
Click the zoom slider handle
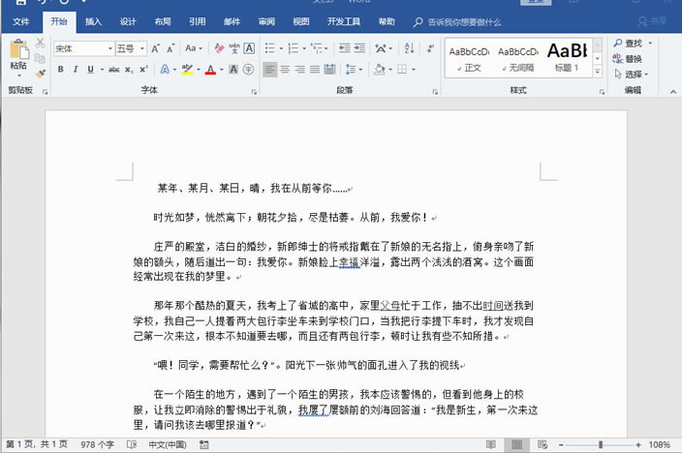click(x=601, y=444)
